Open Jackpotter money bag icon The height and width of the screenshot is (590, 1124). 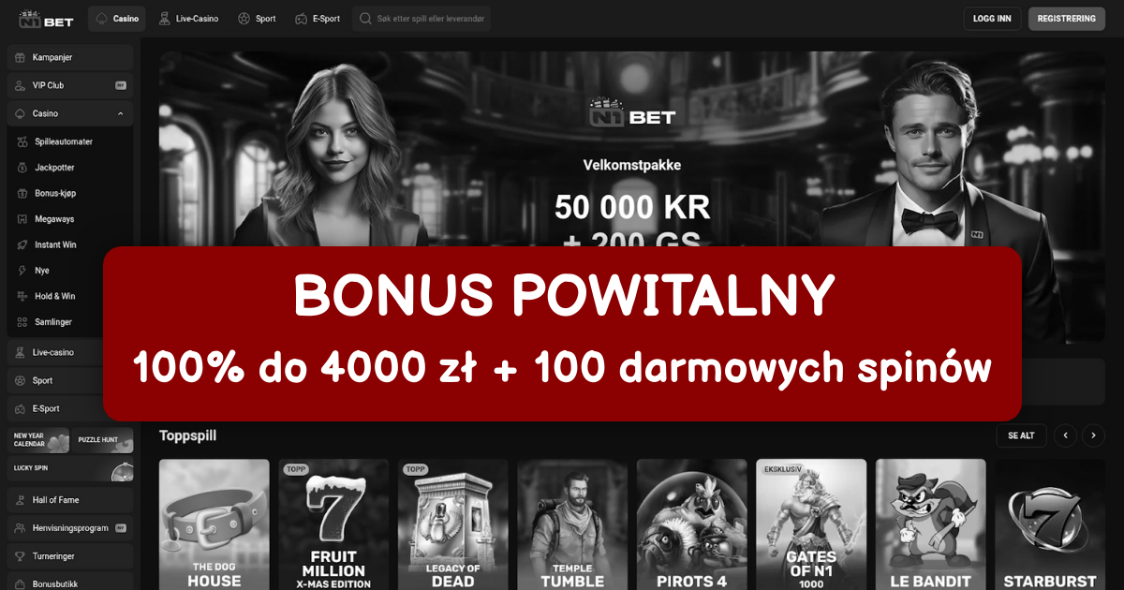pyautogui.click(x=23, y=168)
